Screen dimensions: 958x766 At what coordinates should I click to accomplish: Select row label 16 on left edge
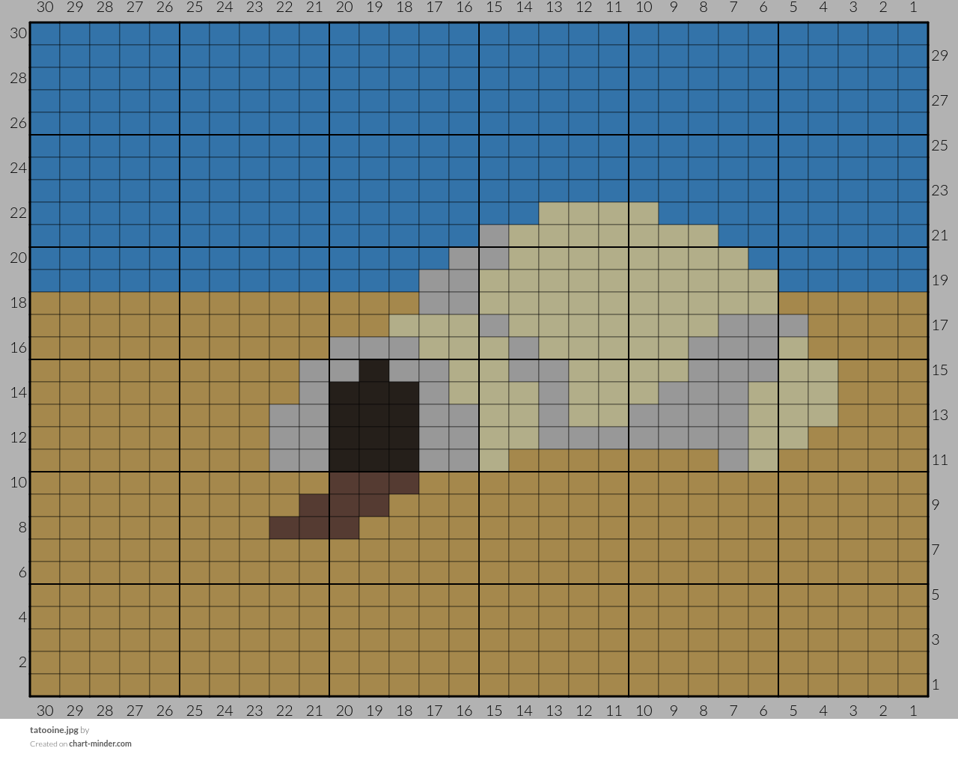[19, 347]
